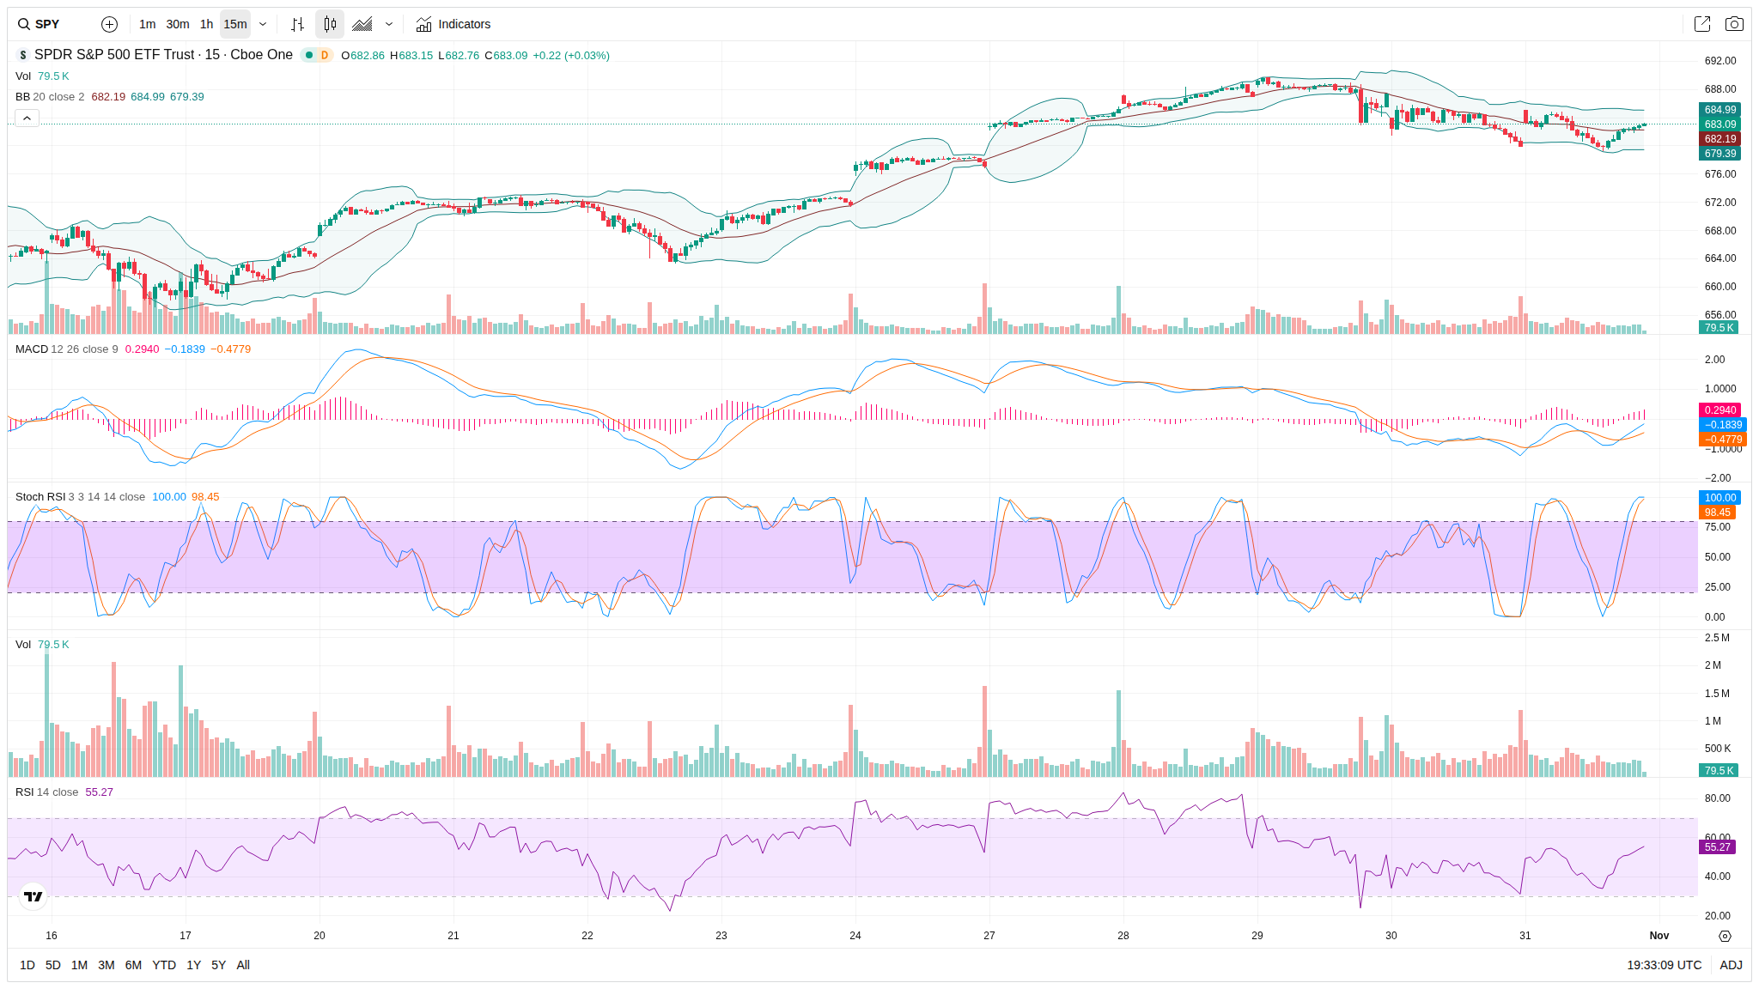
Task: Select the YTD date range tab
Action: (x=164, y=965)
